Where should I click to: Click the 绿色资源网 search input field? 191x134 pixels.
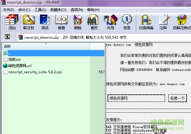tap(136, 98)
